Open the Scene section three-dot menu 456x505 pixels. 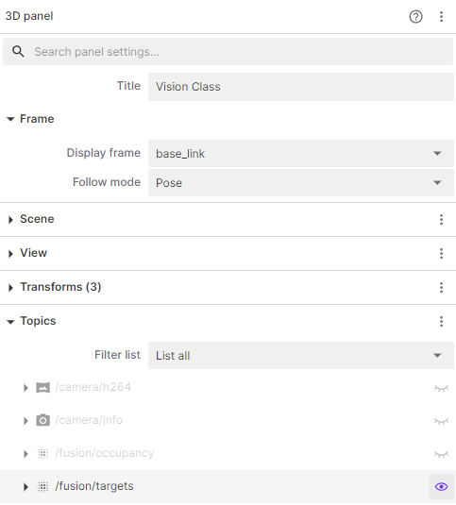click(441, 219)
